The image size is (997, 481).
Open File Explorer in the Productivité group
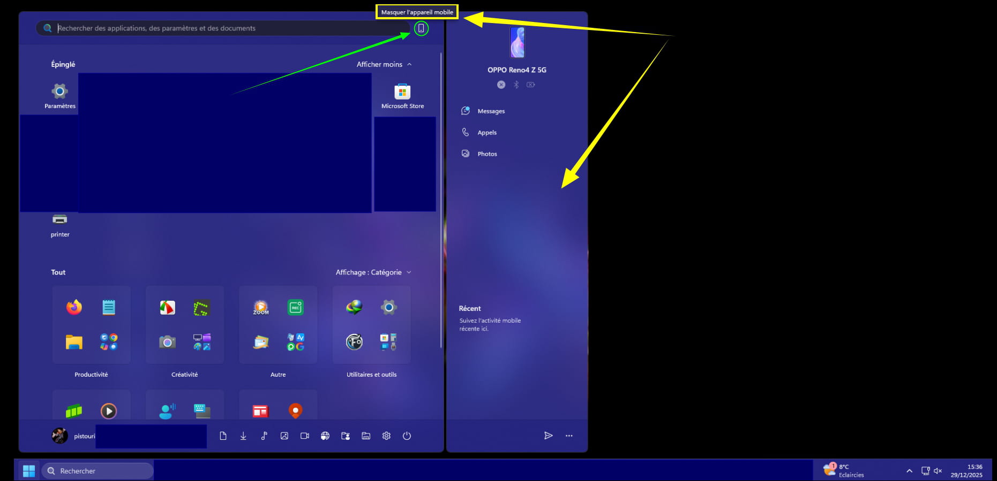[74, 342]
